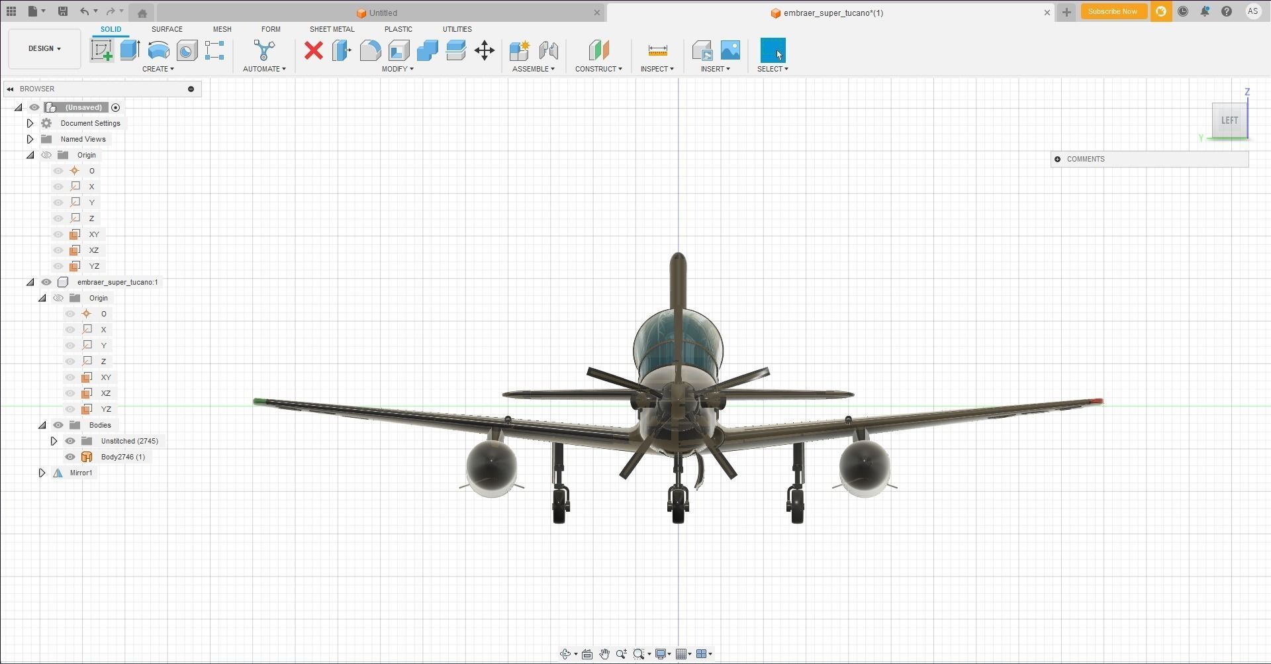Toggle visibility of embraer_super_tucano:1 component

click(x=46, y=282)
